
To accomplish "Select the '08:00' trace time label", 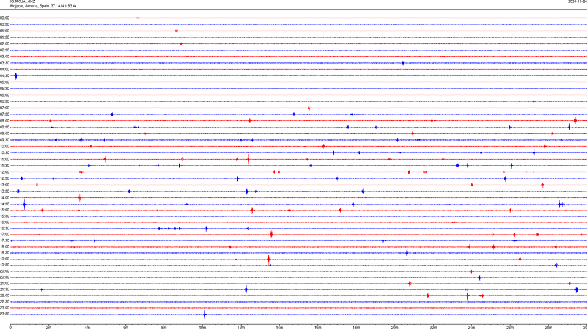I will click(4, 121).
